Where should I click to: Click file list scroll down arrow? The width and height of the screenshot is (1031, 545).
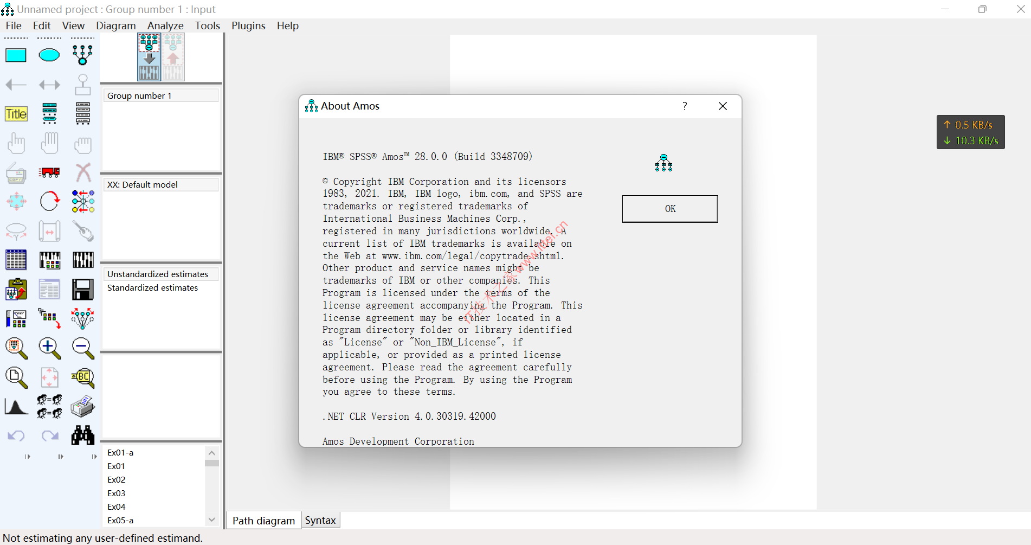(212, 520)
